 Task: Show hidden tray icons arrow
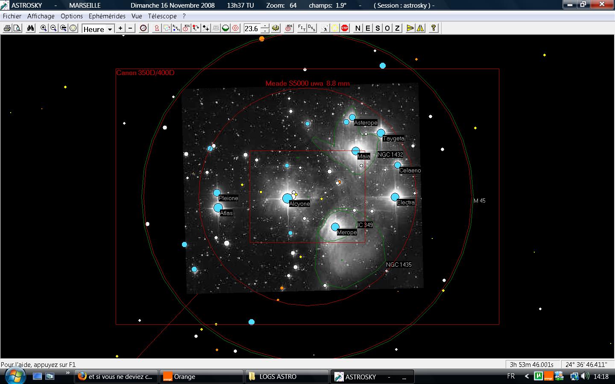[527, 376]
